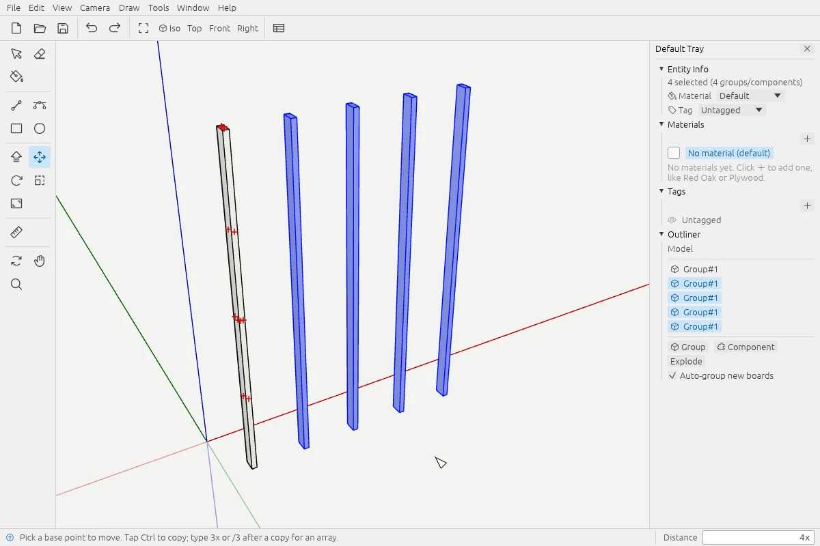Open the Help menu
The image size is (820, 546).
pyautogui.click(x=227, y=8)
